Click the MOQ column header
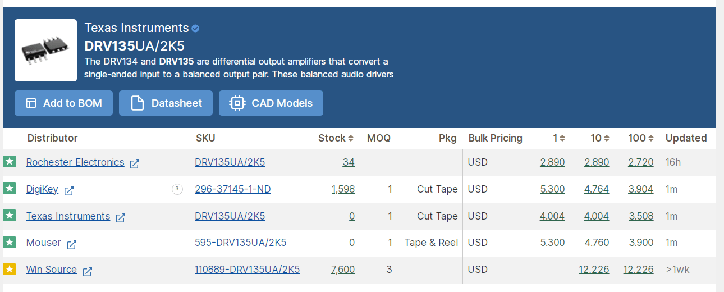724x292 pixels. pyautogui.click(x=379, y=138)
